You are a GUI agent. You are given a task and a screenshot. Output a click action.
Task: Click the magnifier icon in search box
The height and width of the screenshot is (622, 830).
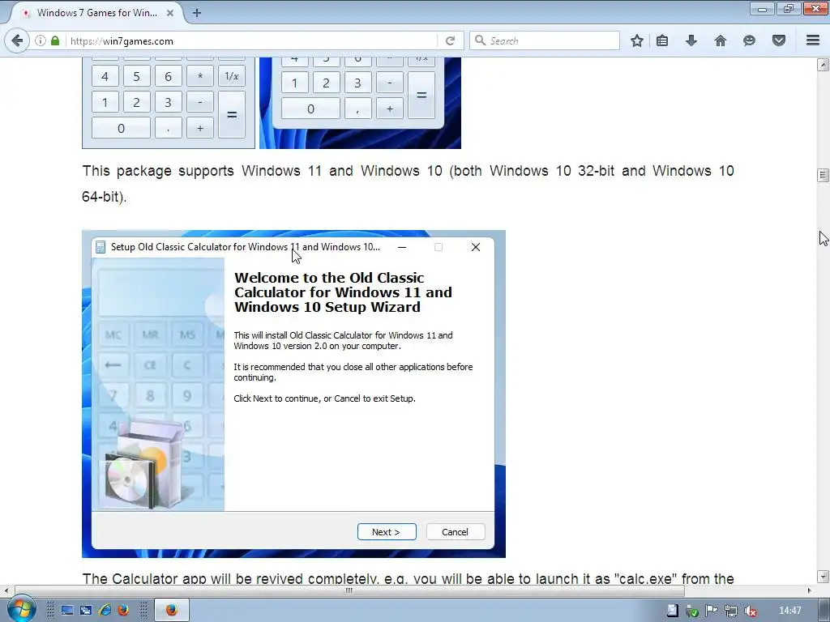click(480, 40)
